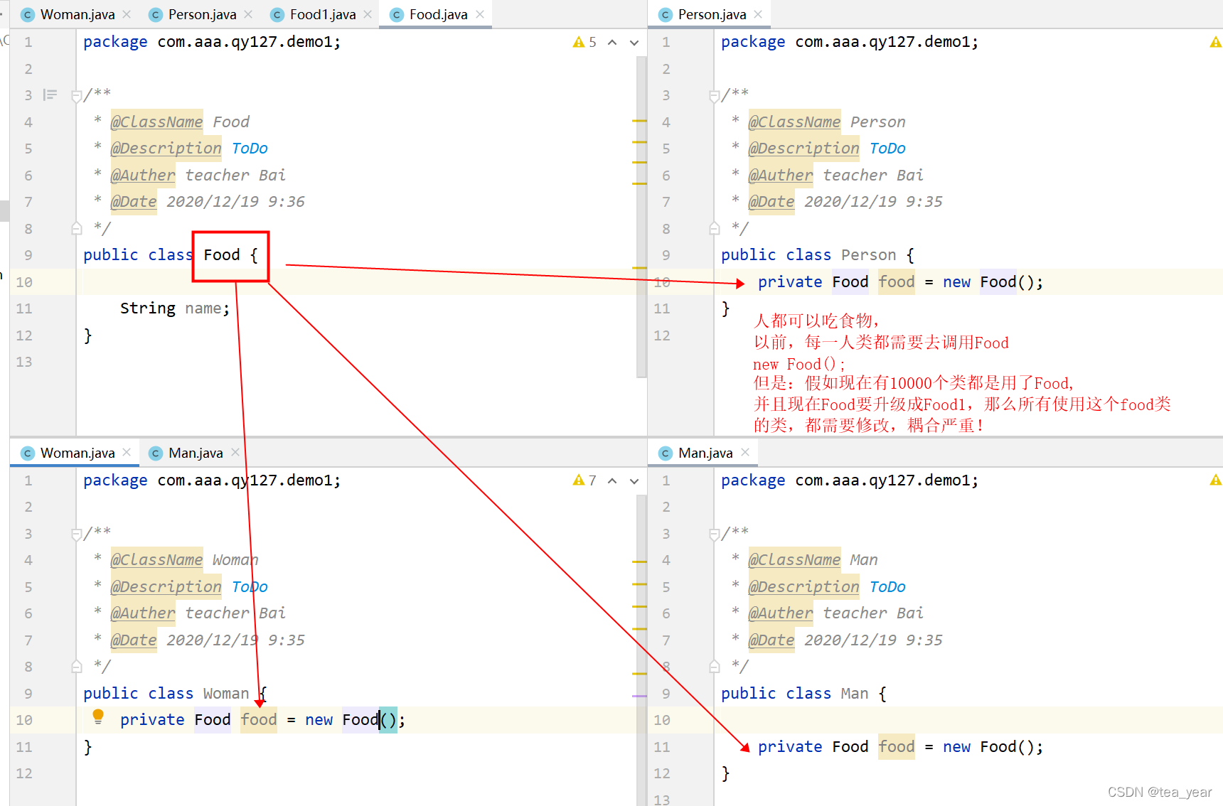The width and height of the screenshot is (1223, 806).
Task: Go to previous problem in Woman.java editor
Action: click(x=612, y=480)
